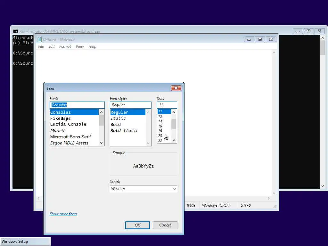Viewport: 328px width, 246px height.
Task: Select Bold font style
Action: (128, 125)
